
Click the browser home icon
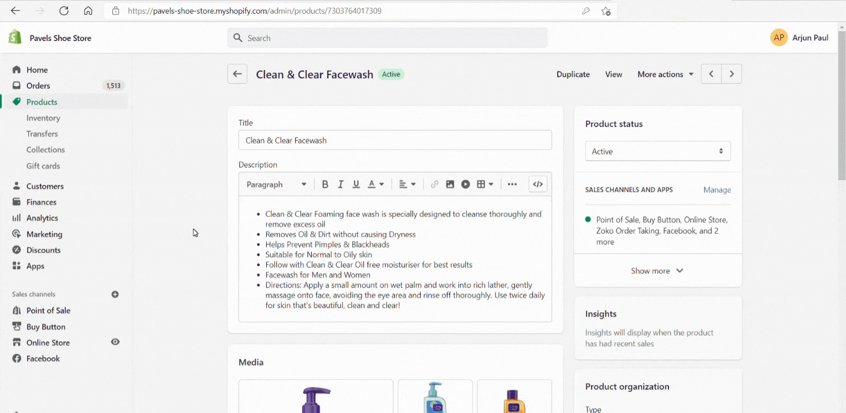[88, 11]
